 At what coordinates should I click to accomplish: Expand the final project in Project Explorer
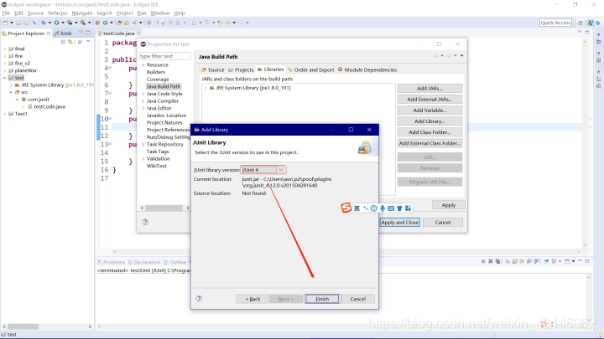[x=5, y=49]
